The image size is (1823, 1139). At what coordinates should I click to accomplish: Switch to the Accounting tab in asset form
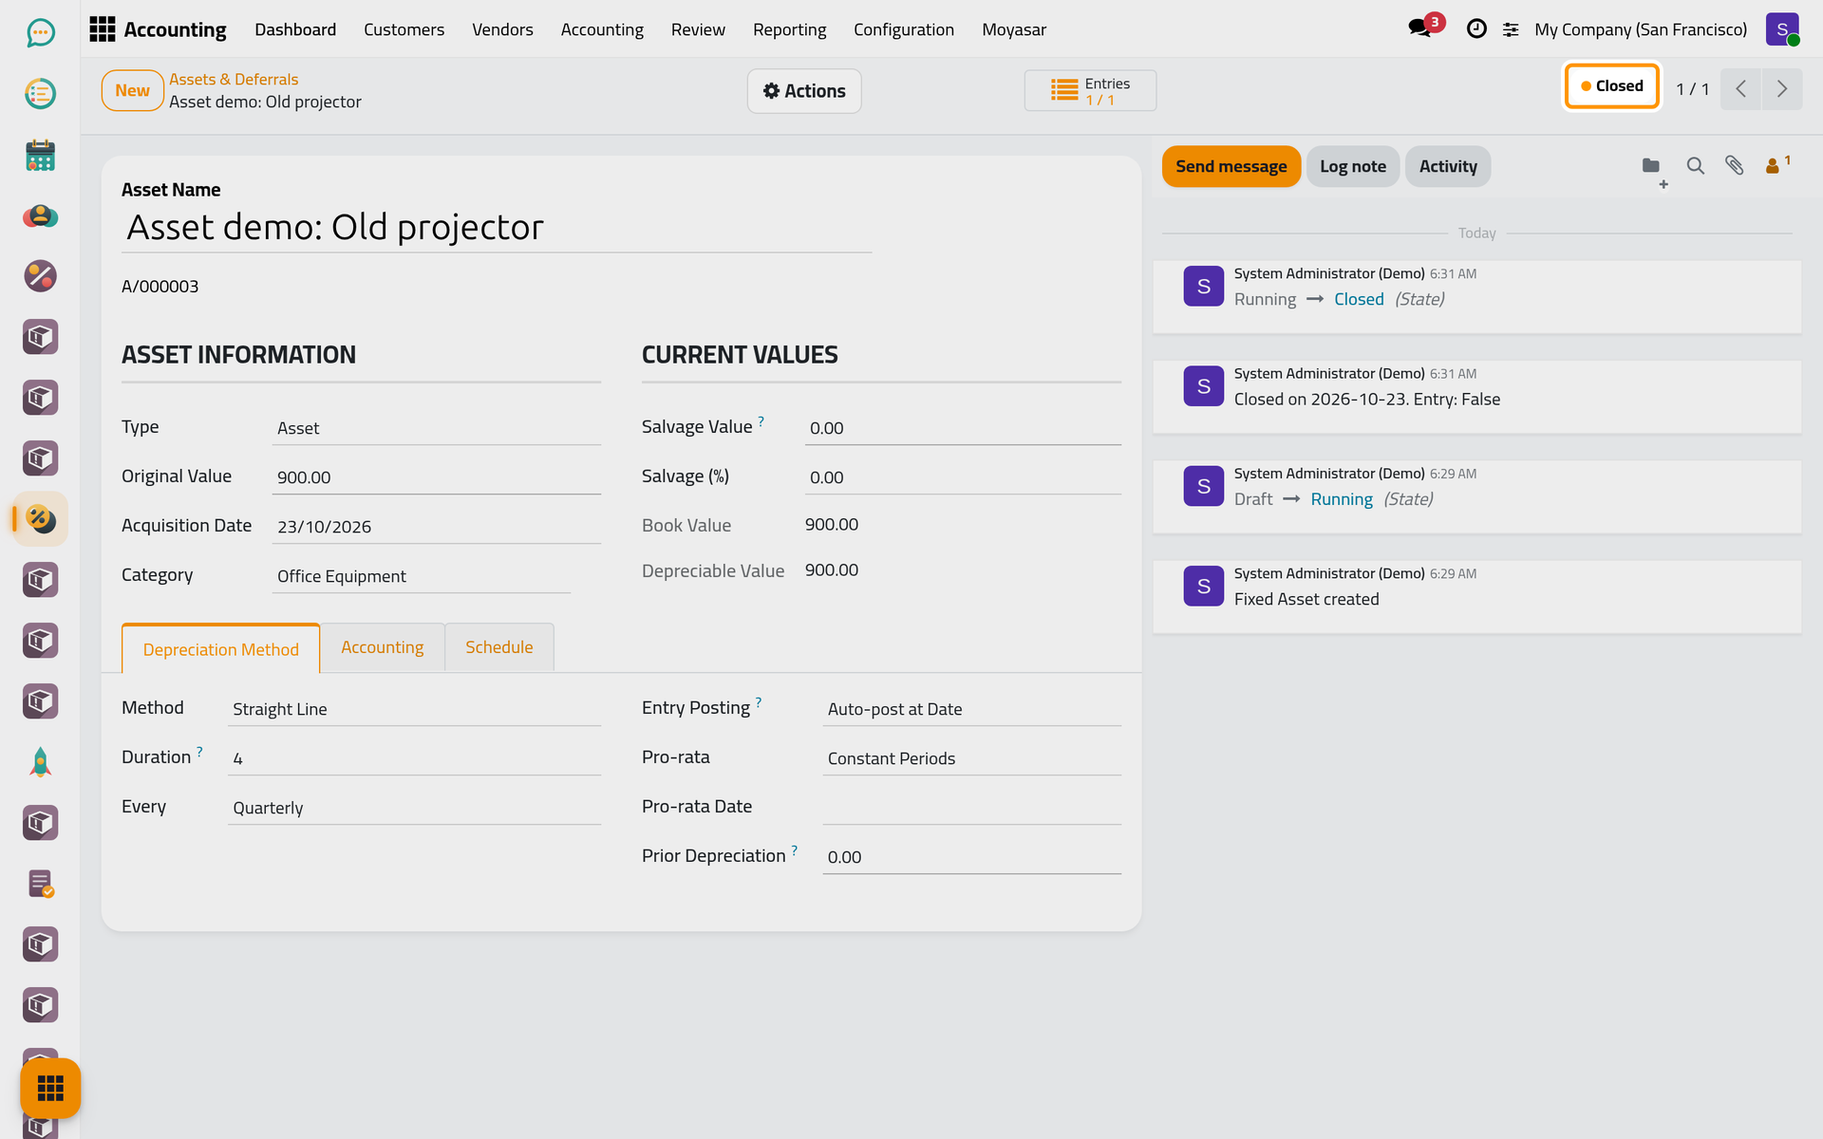click(x=382, y=647)
